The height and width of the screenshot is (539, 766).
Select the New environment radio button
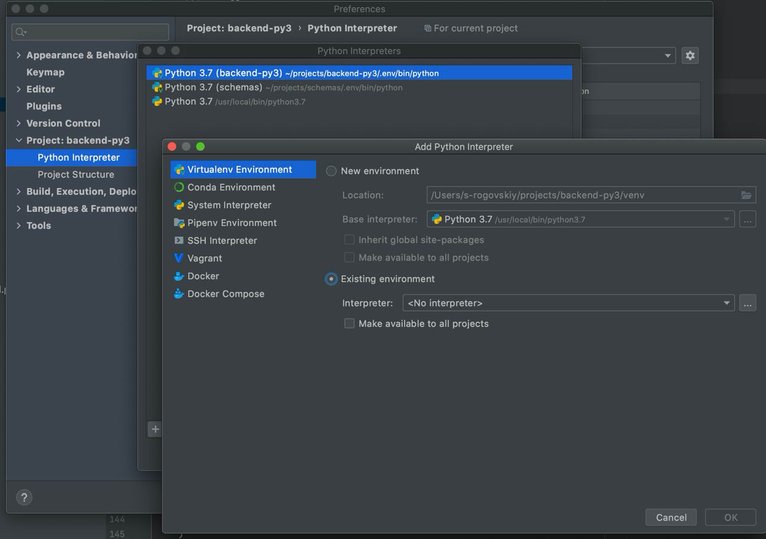click(x=332, y=171)
